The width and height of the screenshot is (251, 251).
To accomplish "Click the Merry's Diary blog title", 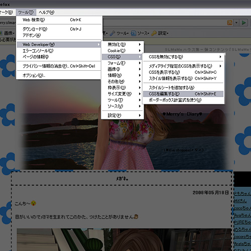I will 182,114.
